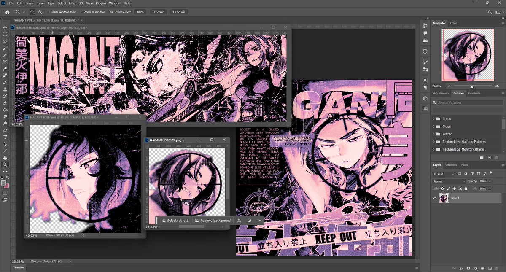Select the Move tool

5,27
